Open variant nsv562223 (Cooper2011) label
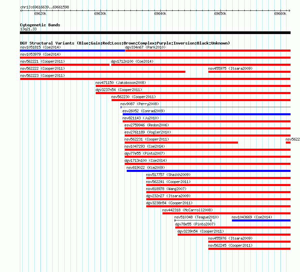 (x=42, y=75)
